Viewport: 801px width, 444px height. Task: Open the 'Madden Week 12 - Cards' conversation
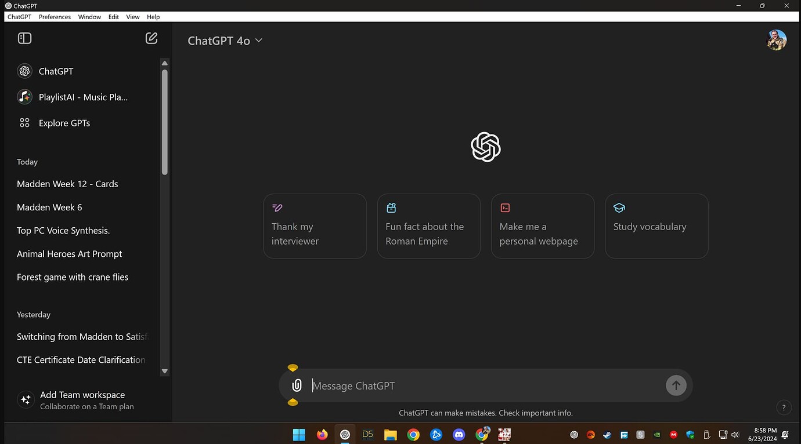(67, 184)
